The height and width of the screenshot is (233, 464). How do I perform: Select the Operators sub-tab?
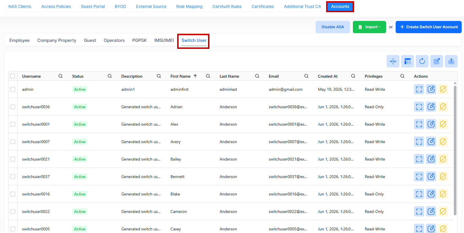(x=114, y=40)
